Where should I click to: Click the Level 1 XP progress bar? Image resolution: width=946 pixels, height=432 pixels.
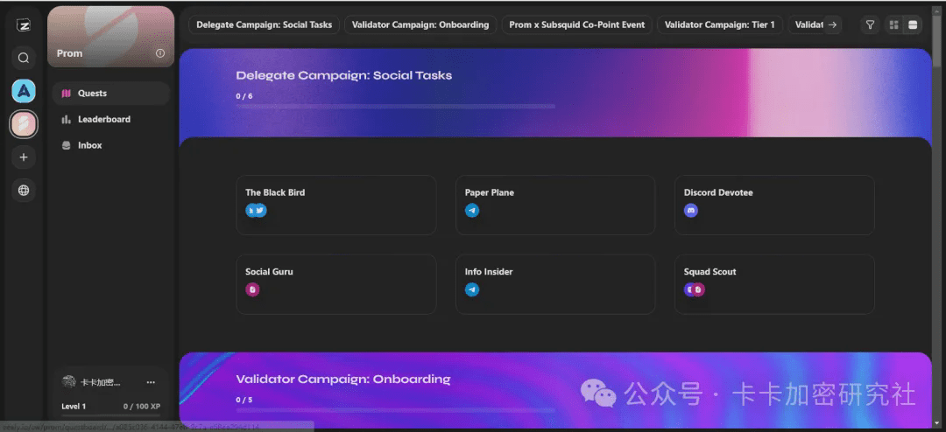pyautogui.click(x=110, y=415)
